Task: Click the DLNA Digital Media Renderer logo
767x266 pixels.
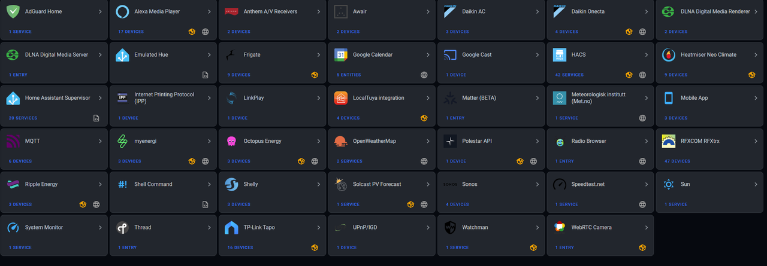Action: 669,11
